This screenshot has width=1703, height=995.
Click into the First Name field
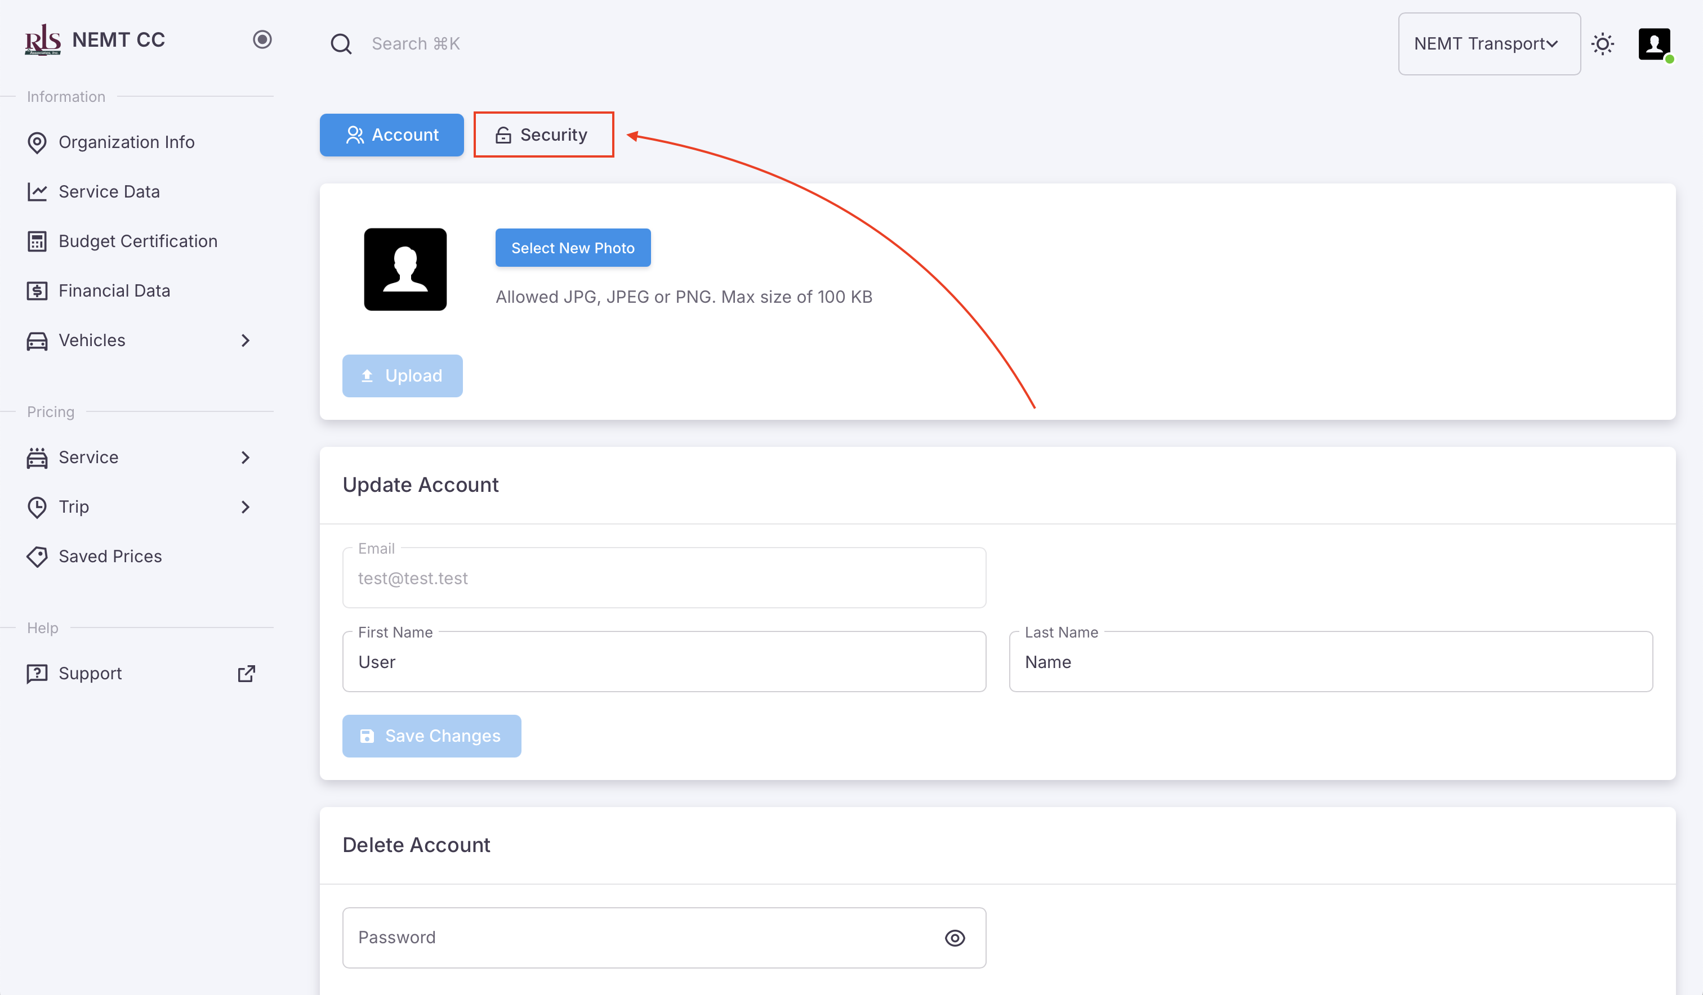pyautogui.click(x=663, y=662)
